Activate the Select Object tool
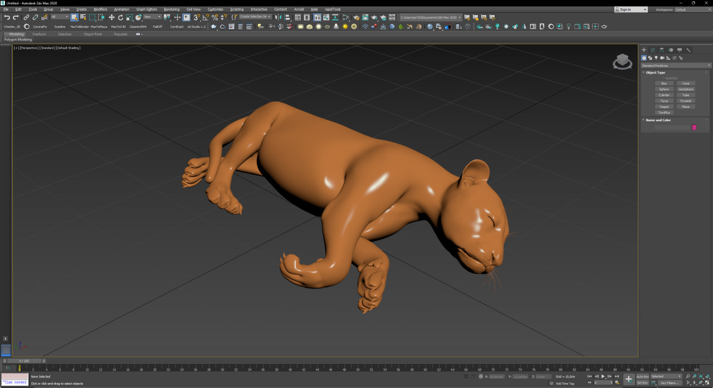Screen dimensions: 713x388 click(x=74, y=17)
